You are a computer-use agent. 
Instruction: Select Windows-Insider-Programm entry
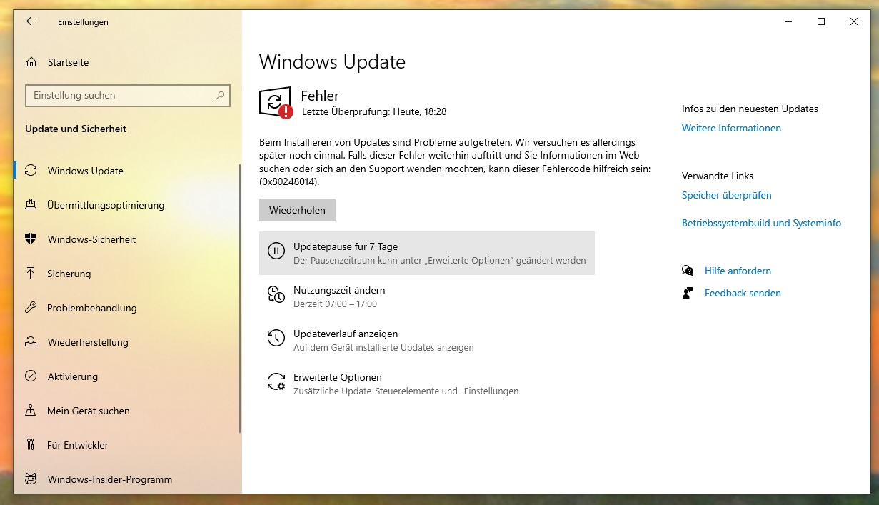click(127, 479)
